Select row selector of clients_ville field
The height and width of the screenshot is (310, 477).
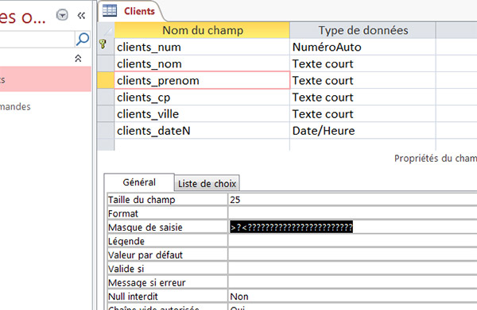pyautogui.click(x=106, y=114)
